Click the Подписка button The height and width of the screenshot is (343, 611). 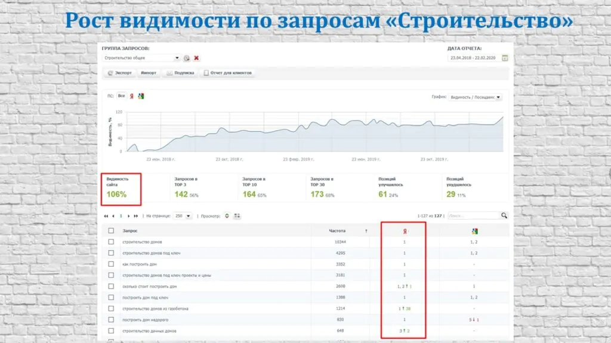coord(180,73)
